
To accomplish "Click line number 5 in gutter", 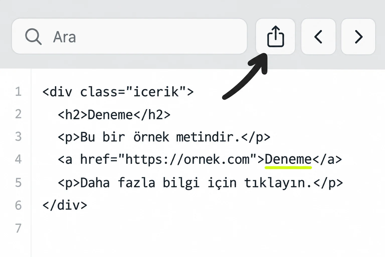I will pyautogui.click(x=18, y=182).
